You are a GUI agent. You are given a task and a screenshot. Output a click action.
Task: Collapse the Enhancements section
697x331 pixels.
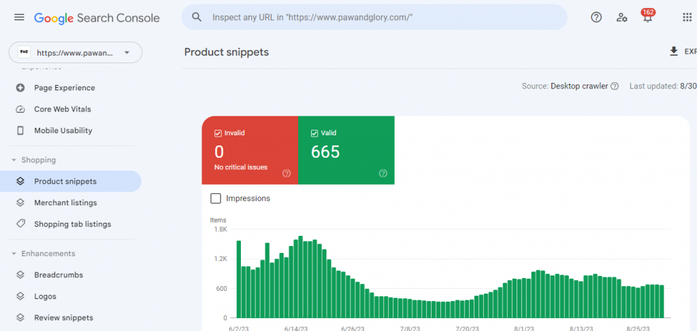click(14, 254)
